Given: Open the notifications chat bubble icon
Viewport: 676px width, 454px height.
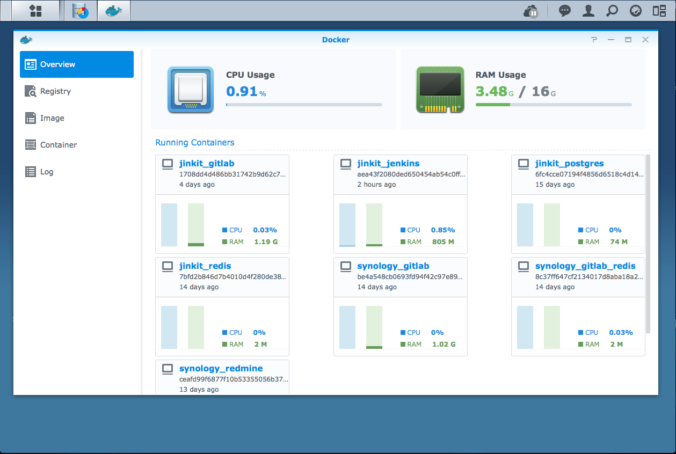Looking at the screenshot, I should [x=564, y=11].
